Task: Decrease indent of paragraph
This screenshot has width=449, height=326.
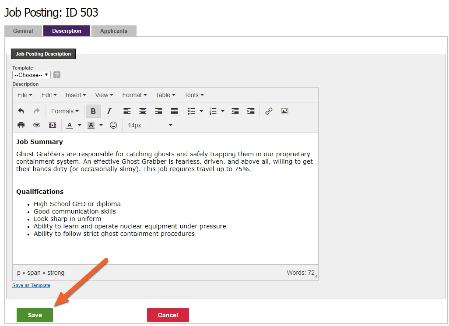Action: click(235, 111)
